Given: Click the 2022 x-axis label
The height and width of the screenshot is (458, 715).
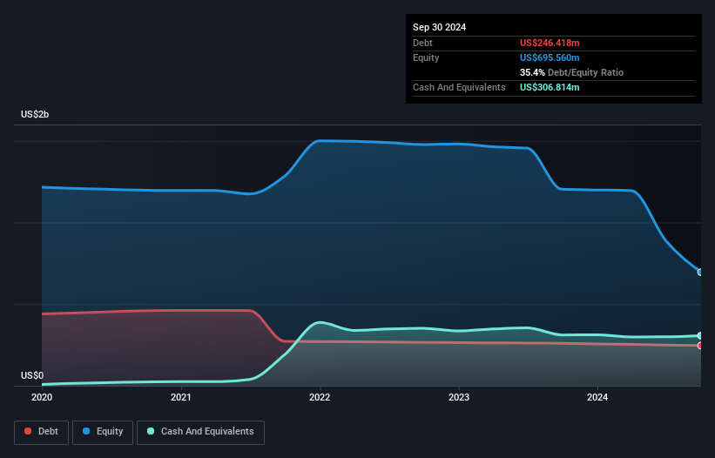Looking at the screenshot, I should point(320,397).
